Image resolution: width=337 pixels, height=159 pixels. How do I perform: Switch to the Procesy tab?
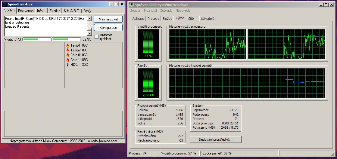coord(153,19)
